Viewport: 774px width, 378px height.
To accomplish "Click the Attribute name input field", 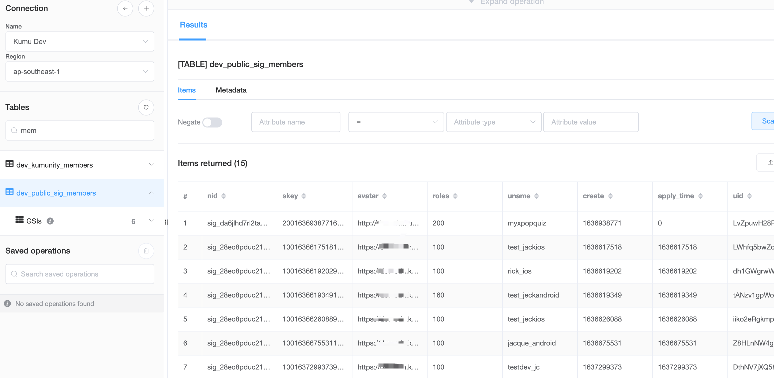I will click(296, 122).
